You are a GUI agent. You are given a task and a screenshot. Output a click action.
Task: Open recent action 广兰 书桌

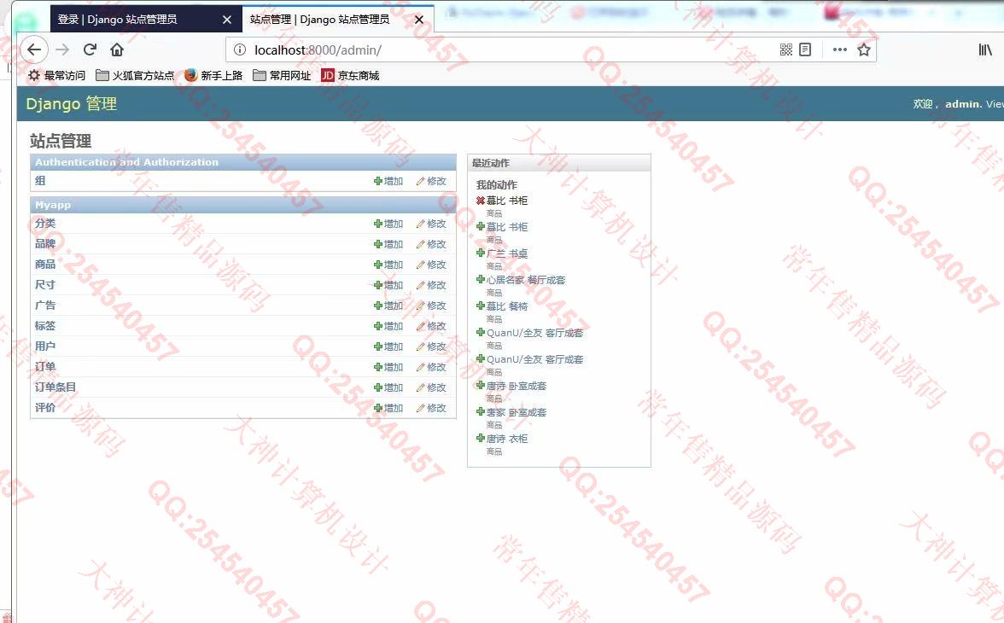(x=507, y=253)
